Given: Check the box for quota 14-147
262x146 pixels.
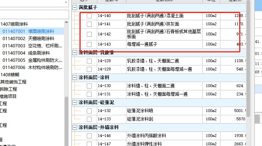Looking at the screenshot, I should click(x=89, y=144).
